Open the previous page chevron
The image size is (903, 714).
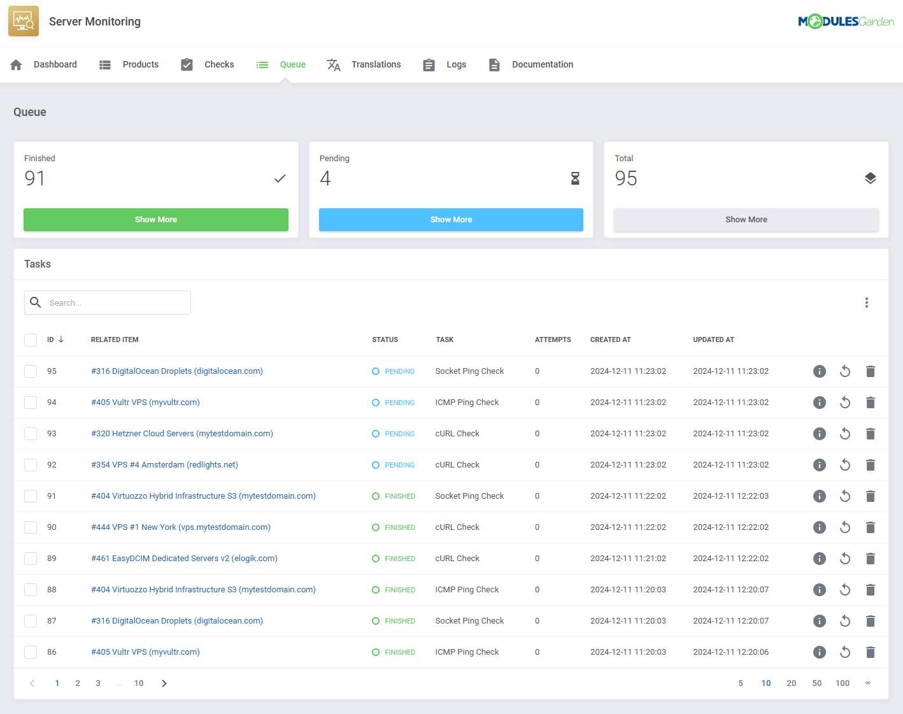(x=32, y=683)
